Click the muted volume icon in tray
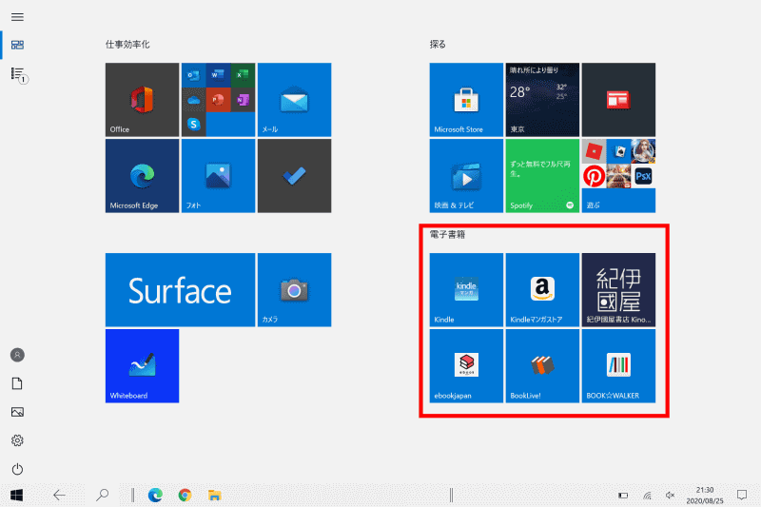Screen dimensions: 761x507 (x=671, y=496)
